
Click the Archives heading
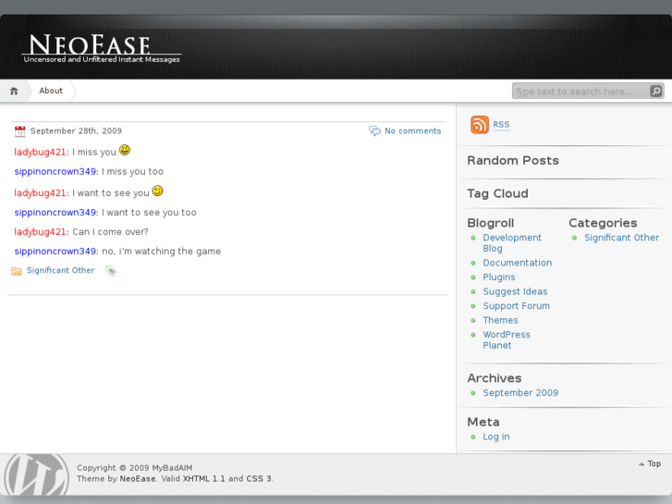pyautogui.click(x=495, y=378)
